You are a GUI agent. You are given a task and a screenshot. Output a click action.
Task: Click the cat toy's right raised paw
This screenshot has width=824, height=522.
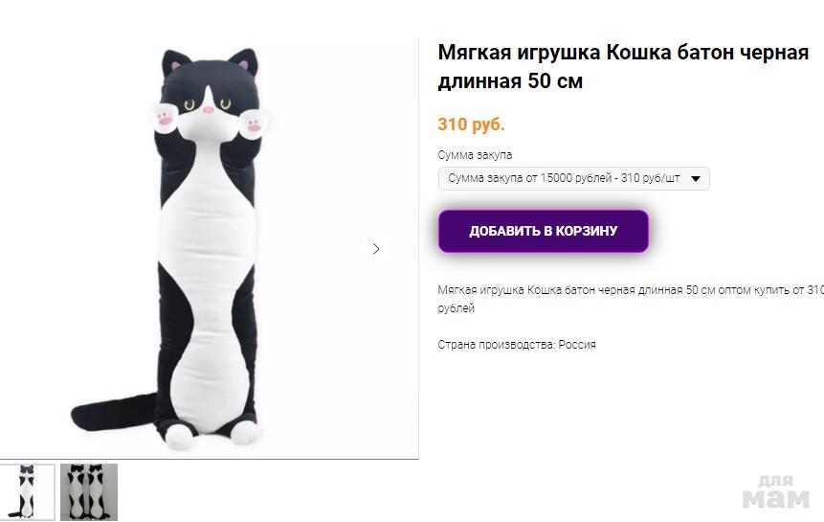click(x=256, y=123)
